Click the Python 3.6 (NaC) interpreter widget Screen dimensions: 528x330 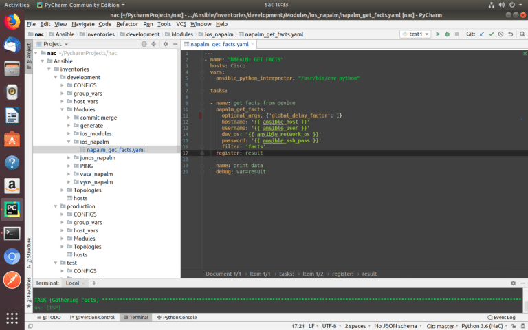[484, 326]
